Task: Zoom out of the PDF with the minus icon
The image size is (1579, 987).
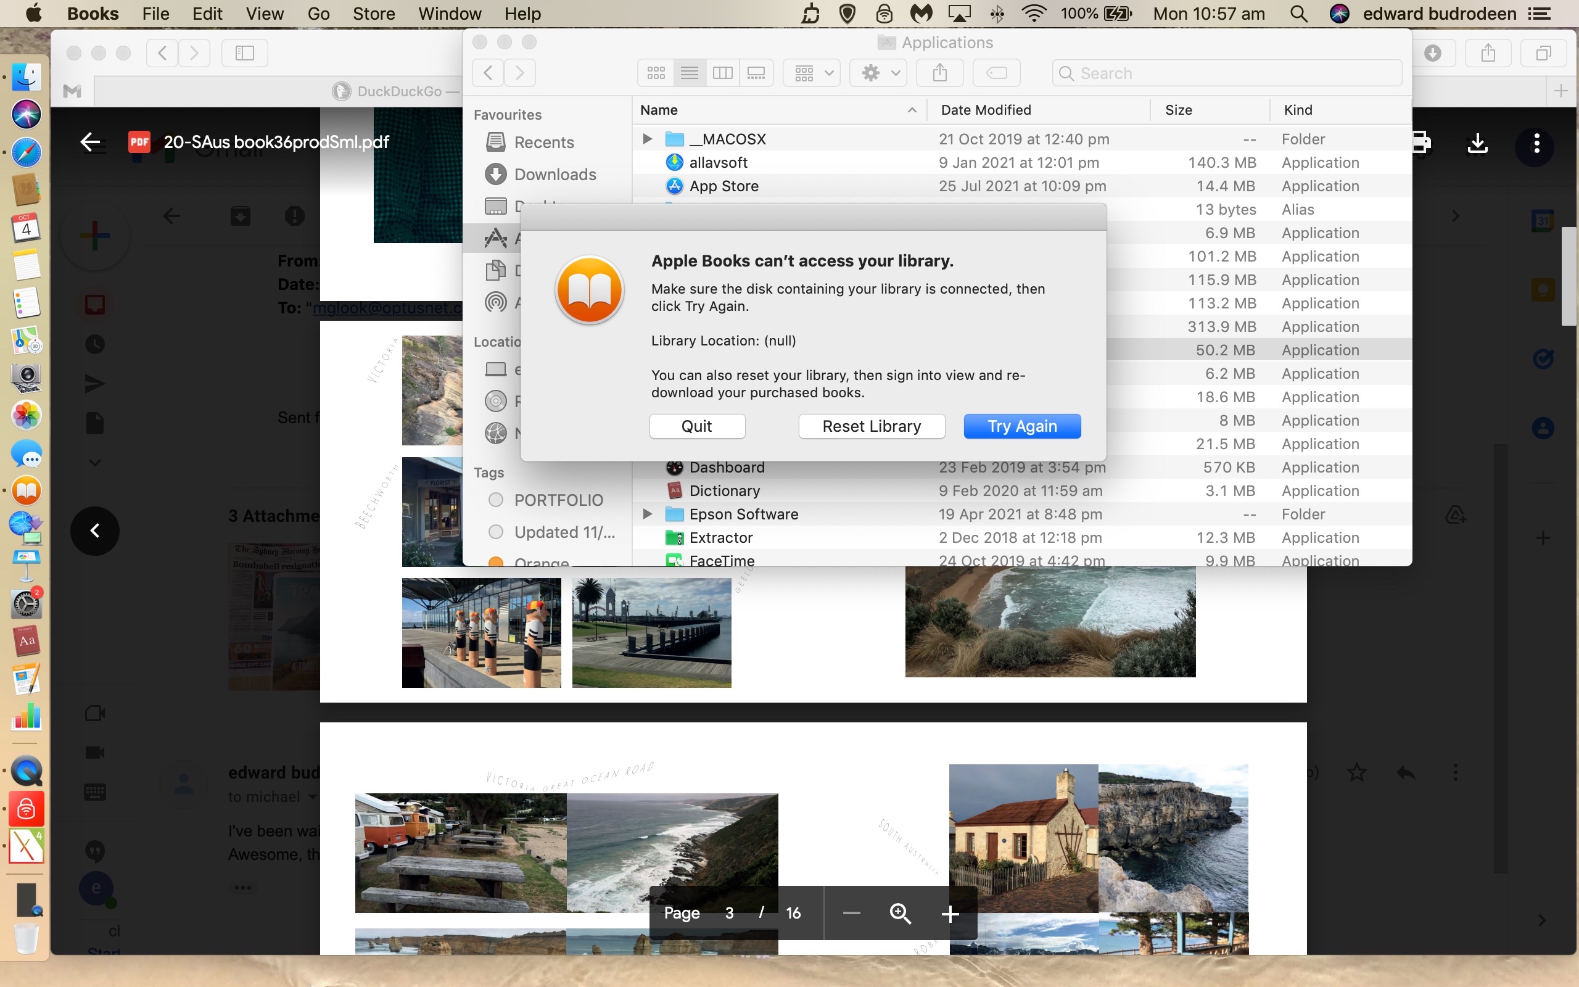Action: point(851,913)
